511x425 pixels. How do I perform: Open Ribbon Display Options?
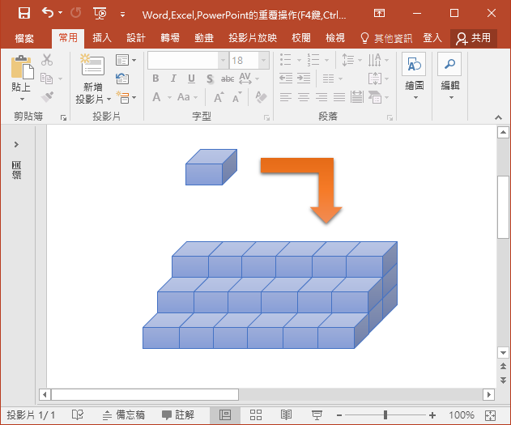379,13
